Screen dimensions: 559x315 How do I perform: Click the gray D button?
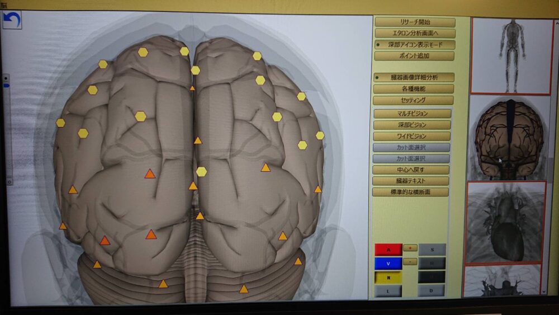pyautogui.click(x=432, y=291)
